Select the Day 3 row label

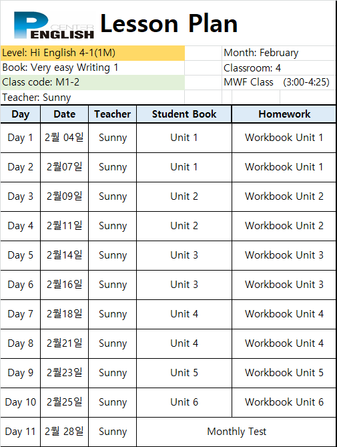(x=20, y=196)
